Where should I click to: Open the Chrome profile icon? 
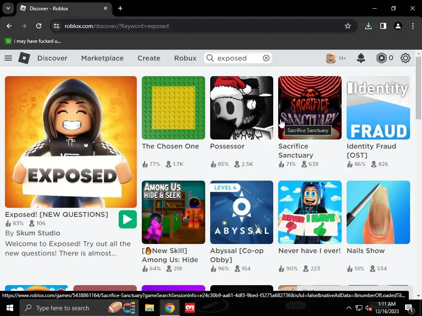coord(398,26)
